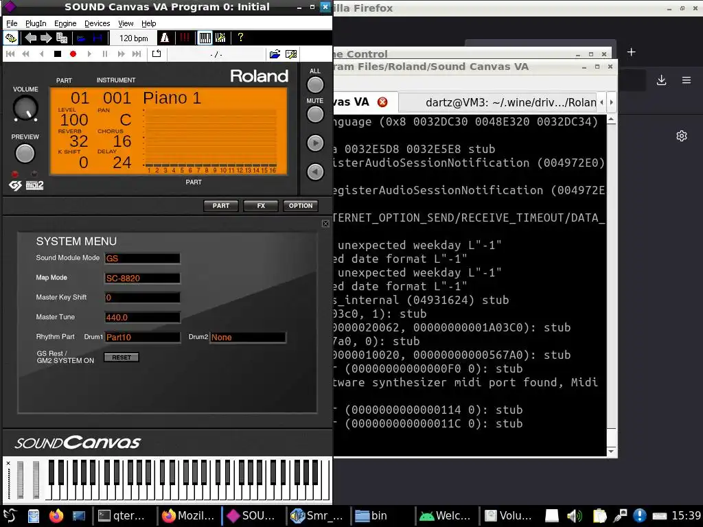This screenshot has width=703, height=527.
Task: Click the yellow question mark help icon
Action: coord(241,38)
